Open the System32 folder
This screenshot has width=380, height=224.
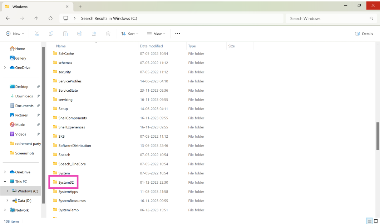(66, 182)
